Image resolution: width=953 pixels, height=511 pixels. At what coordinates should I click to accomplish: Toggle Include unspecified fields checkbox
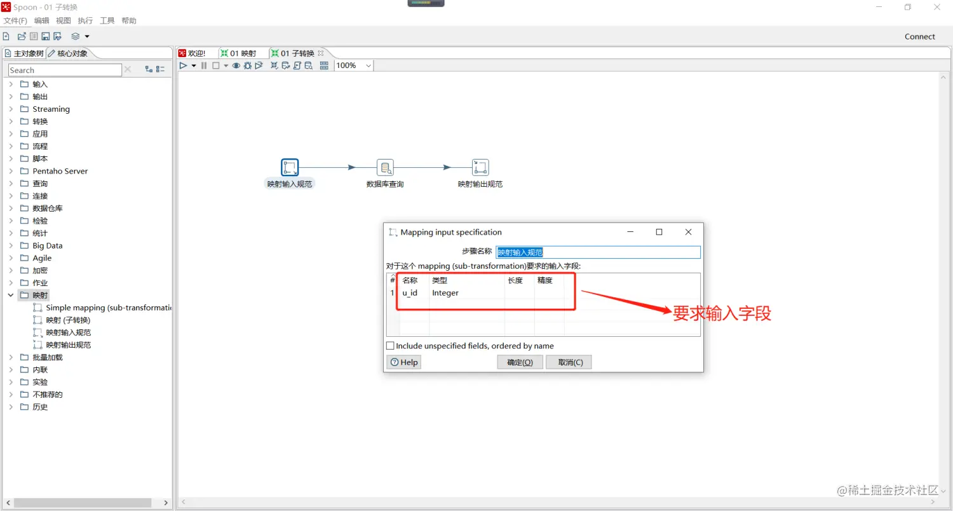click(x=391, y=346)
